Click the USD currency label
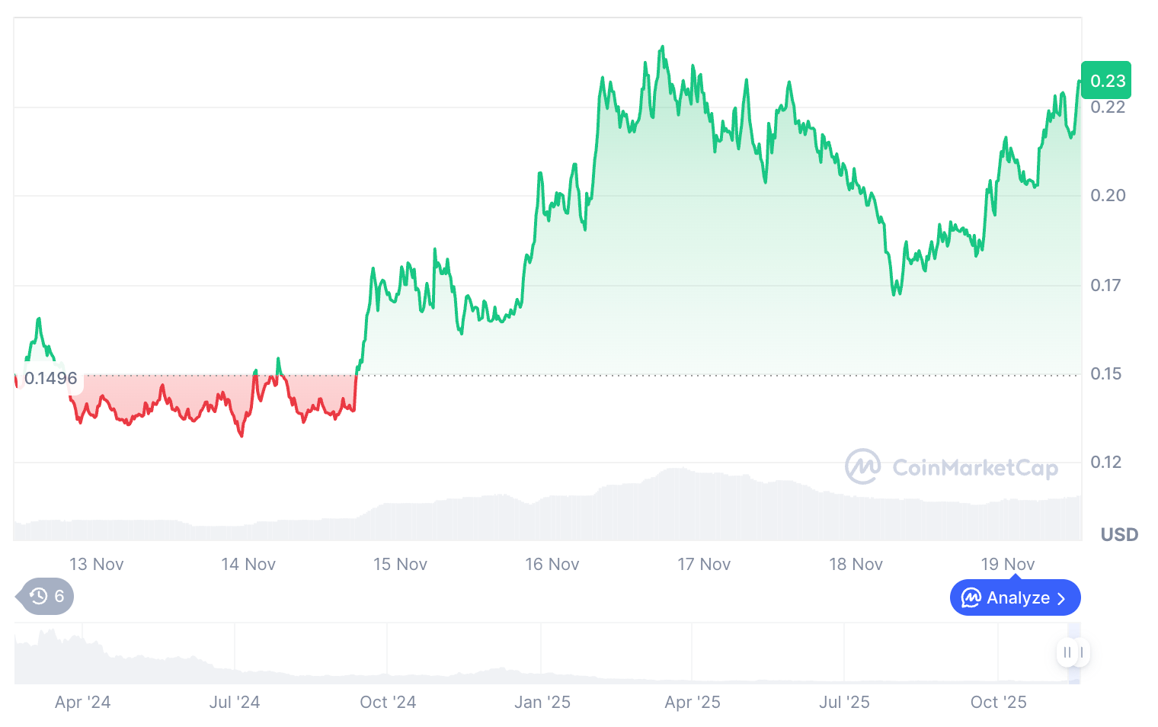This screenshot has height=727, width=1158. [1118, 535]
